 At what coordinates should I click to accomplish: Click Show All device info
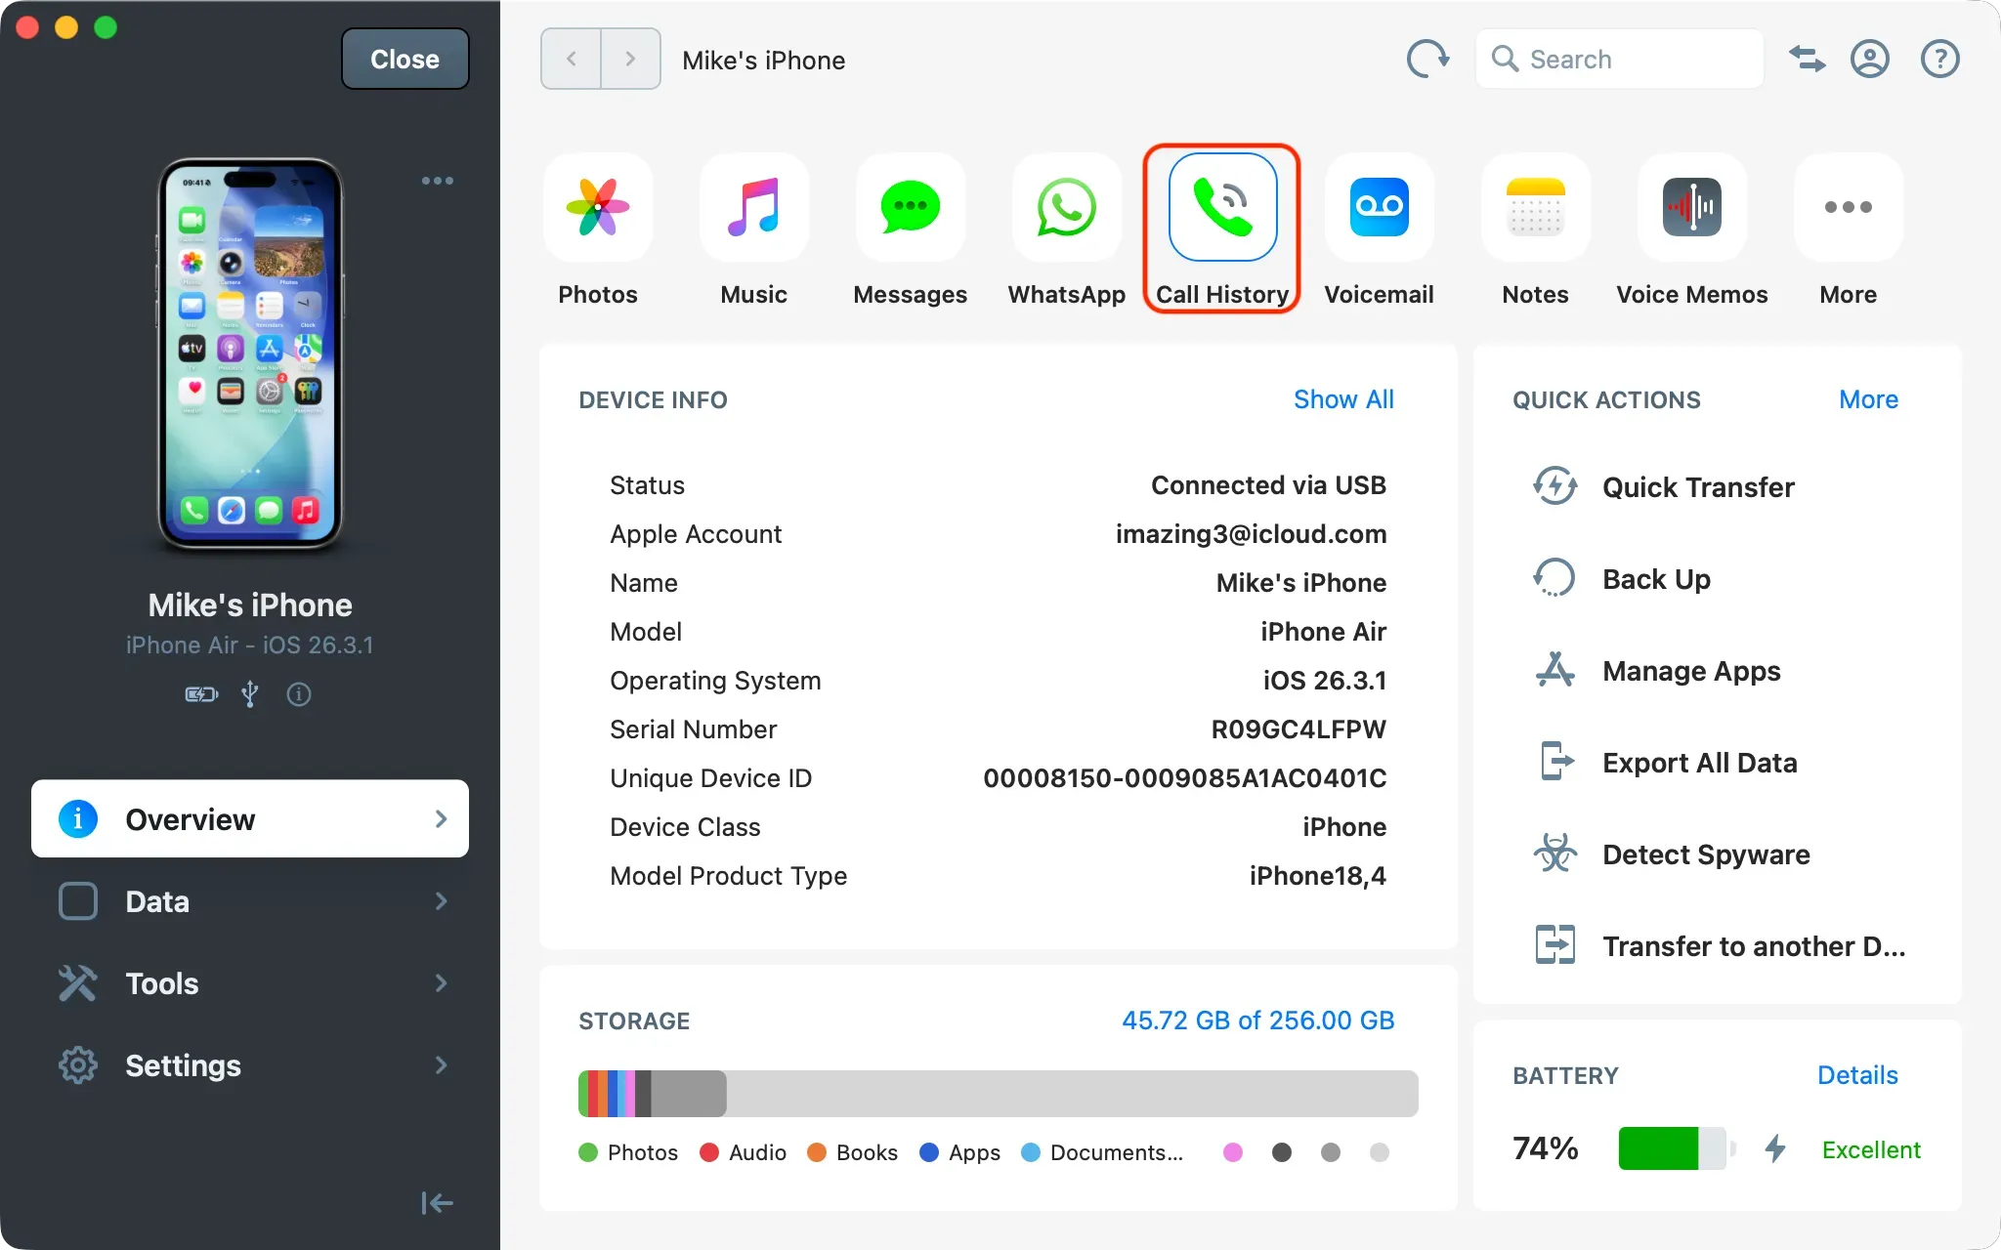pyautogui.click(x=1343, y=399)
